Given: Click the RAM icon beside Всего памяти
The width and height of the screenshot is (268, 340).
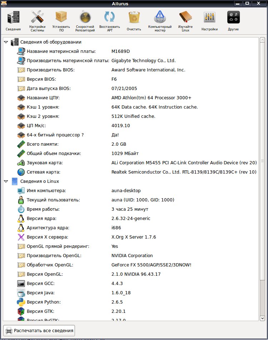Looking at the screenshot, I should click(21, 144).
